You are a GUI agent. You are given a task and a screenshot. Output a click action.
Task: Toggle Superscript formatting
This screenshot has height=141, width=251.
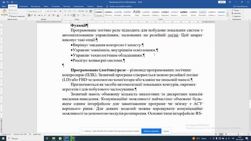coord(45,15)
